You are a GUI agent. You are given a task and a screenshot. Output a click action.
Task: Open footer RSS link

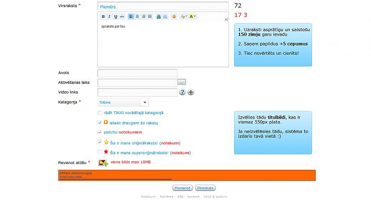click(180, 197)
